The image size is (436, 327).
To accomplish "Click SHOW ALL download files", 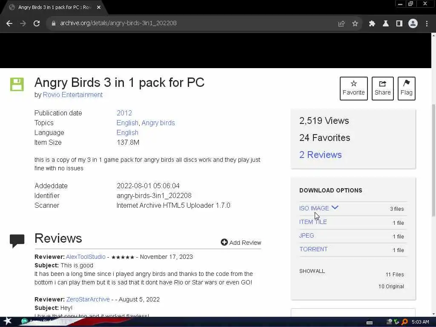I will point(312,271).
